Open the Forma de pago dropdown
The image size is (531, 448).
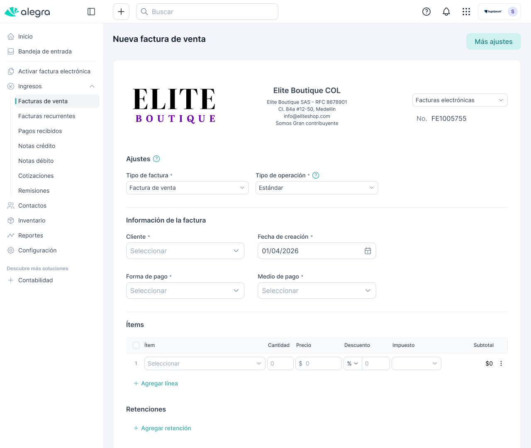185,291
